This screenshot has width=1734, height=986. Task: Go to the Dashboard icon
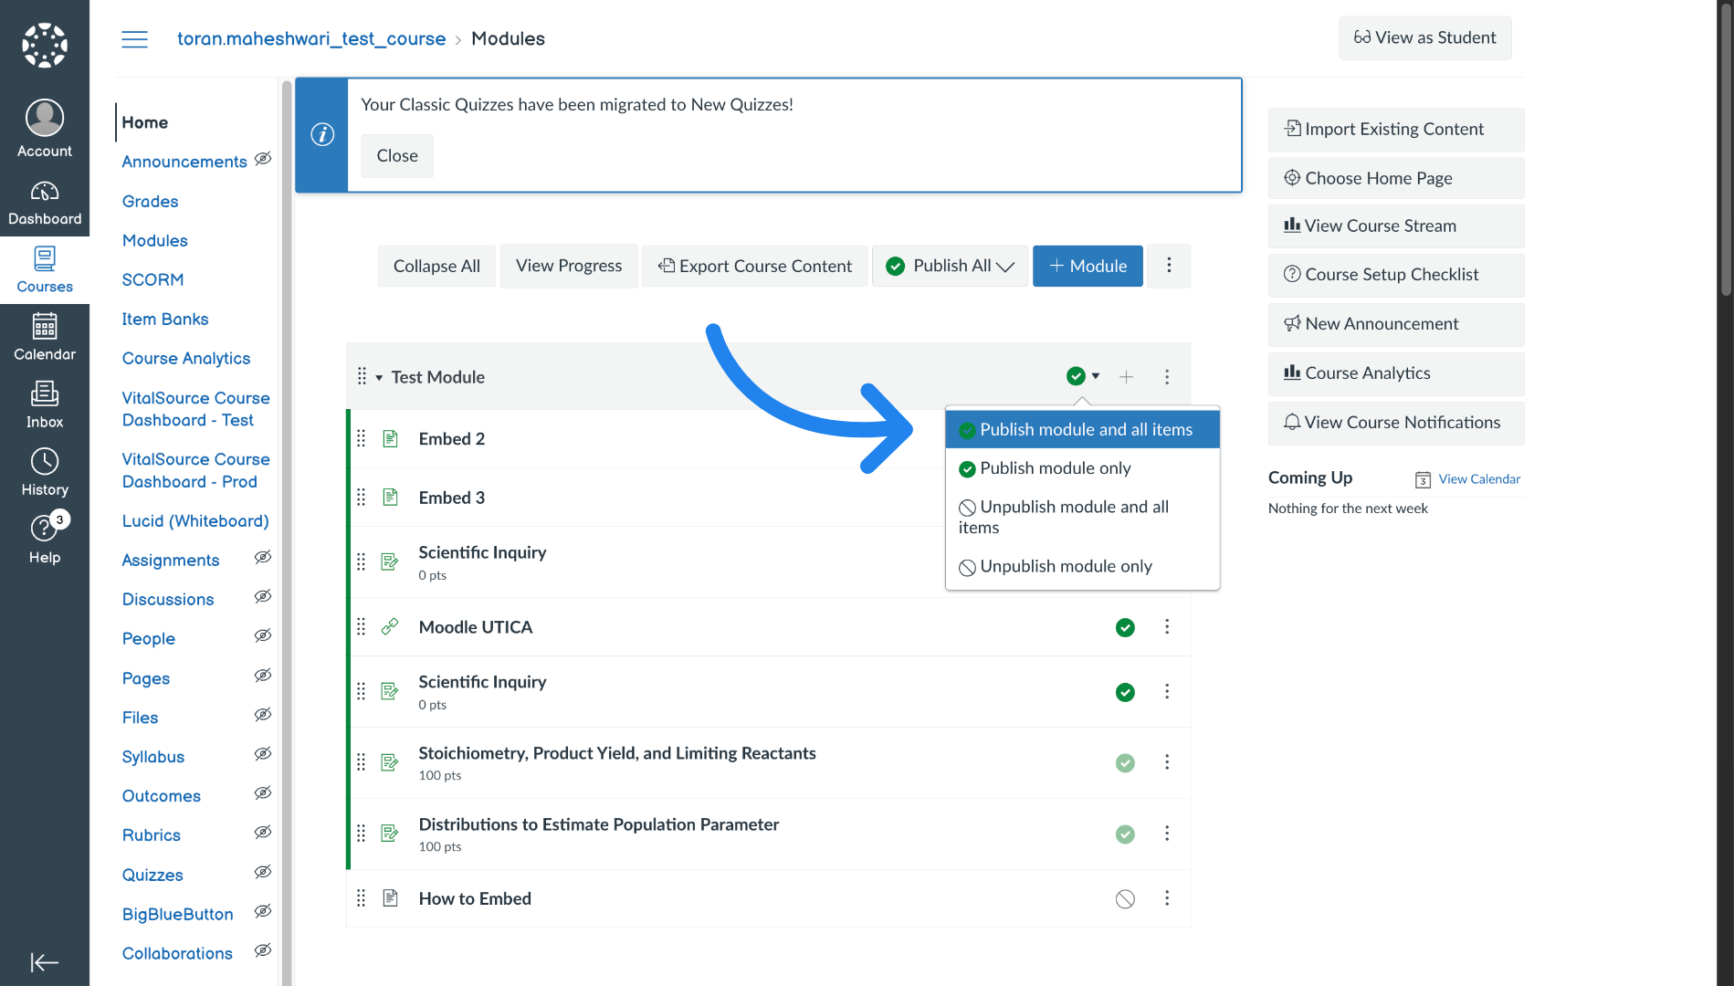(45, 203)
